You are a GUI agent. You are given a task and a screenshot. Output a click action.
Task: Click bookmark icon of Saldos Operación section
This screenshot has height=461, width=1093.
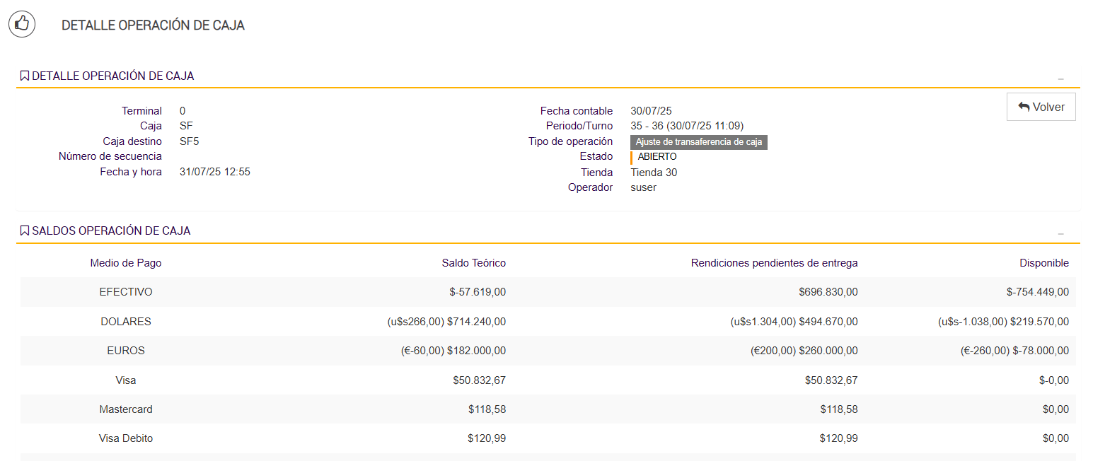coord(25,230)
